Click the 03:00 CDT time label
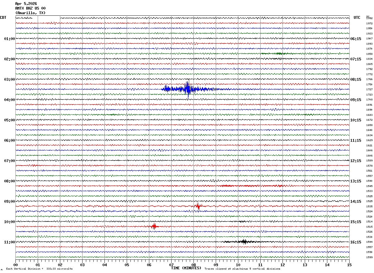The height and width of the screenshot is (273, 374). [x=10, y=79]
